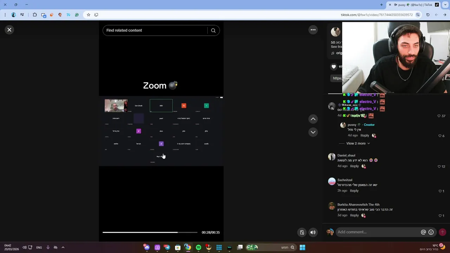Open Telegram from the taskbar
Image resolution: width=450 pixels, height=253 pixels.
point(167,247)
